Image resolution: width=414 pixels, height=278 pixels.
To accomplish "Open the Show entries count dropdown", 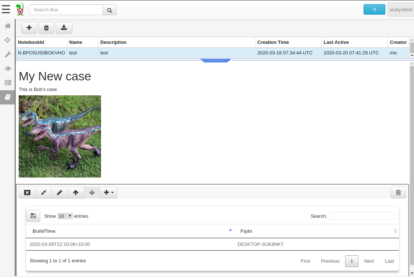I will [65, 216].
